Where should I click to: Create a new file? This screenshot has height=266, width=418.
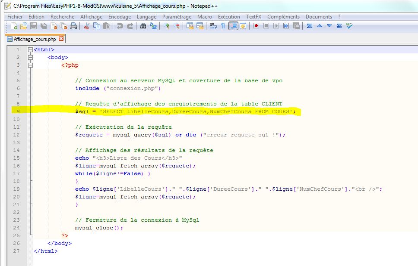12,26
